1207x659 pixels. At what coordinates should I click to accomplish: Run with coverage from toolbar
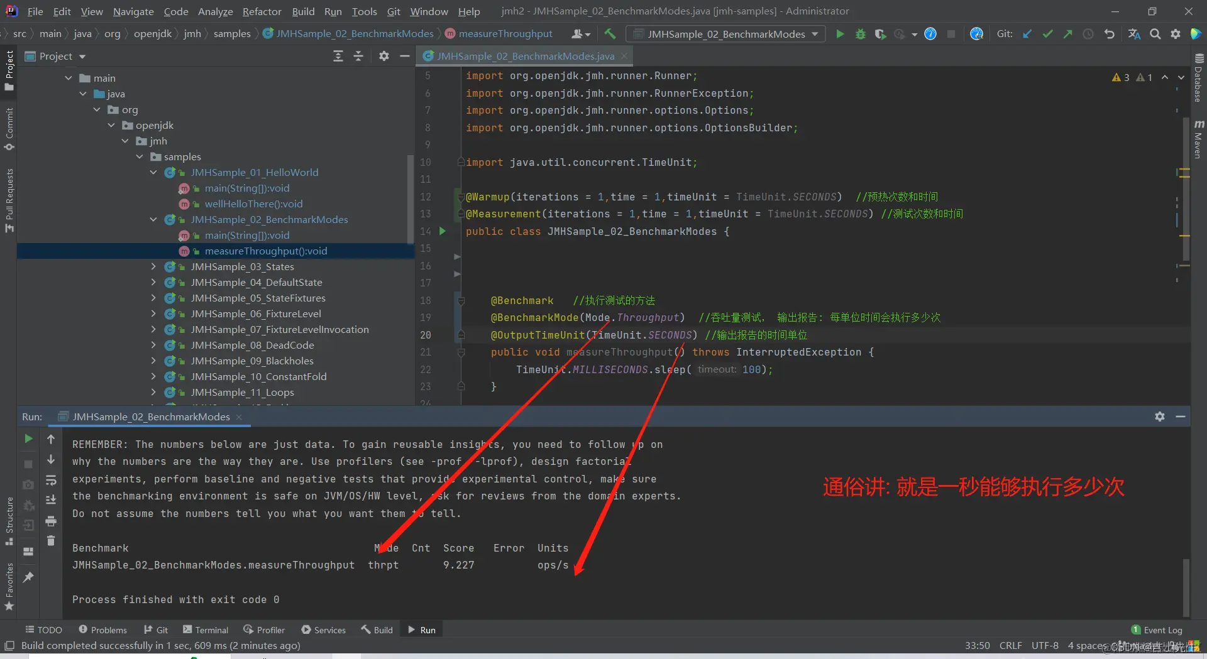(x=881, y=34)
